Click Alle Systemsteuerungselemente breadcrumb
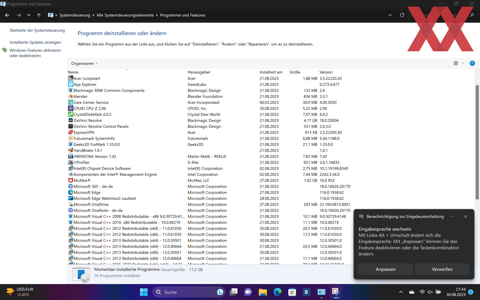The width and height of the screenshot is (480, 300). click(125, 15)
